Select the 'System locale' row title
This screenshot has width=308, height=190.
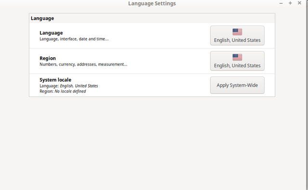[x=55, y=80]
